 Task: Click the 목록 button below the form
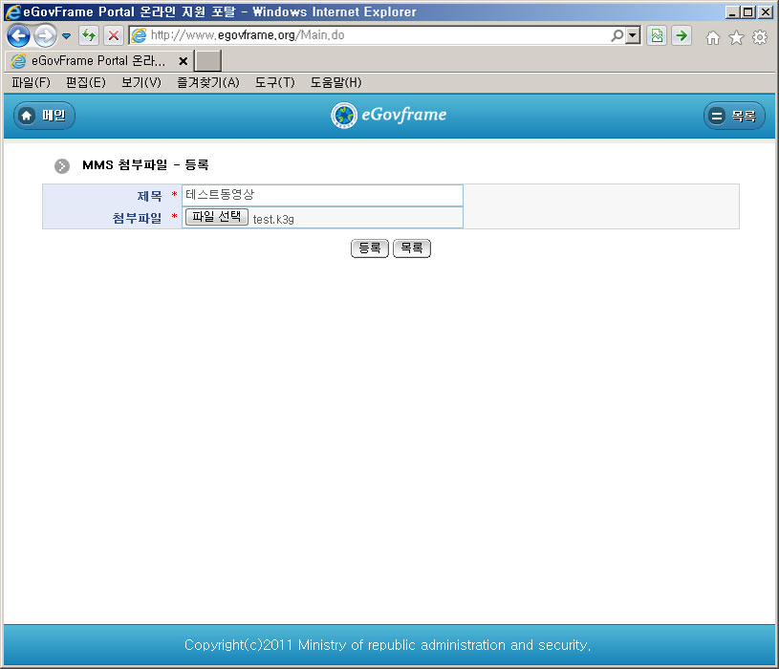[412, 248]
